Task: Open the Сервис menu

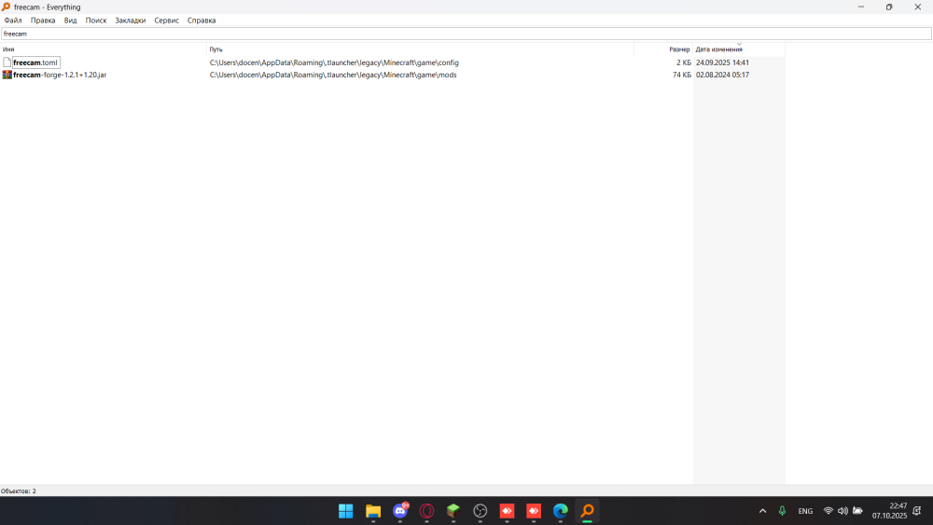Action: pyautogui.click(x=167, y=21)
